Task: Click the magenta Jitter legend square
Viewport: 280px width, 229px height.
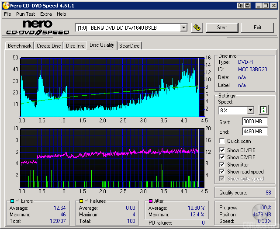Action: point(150,201)
